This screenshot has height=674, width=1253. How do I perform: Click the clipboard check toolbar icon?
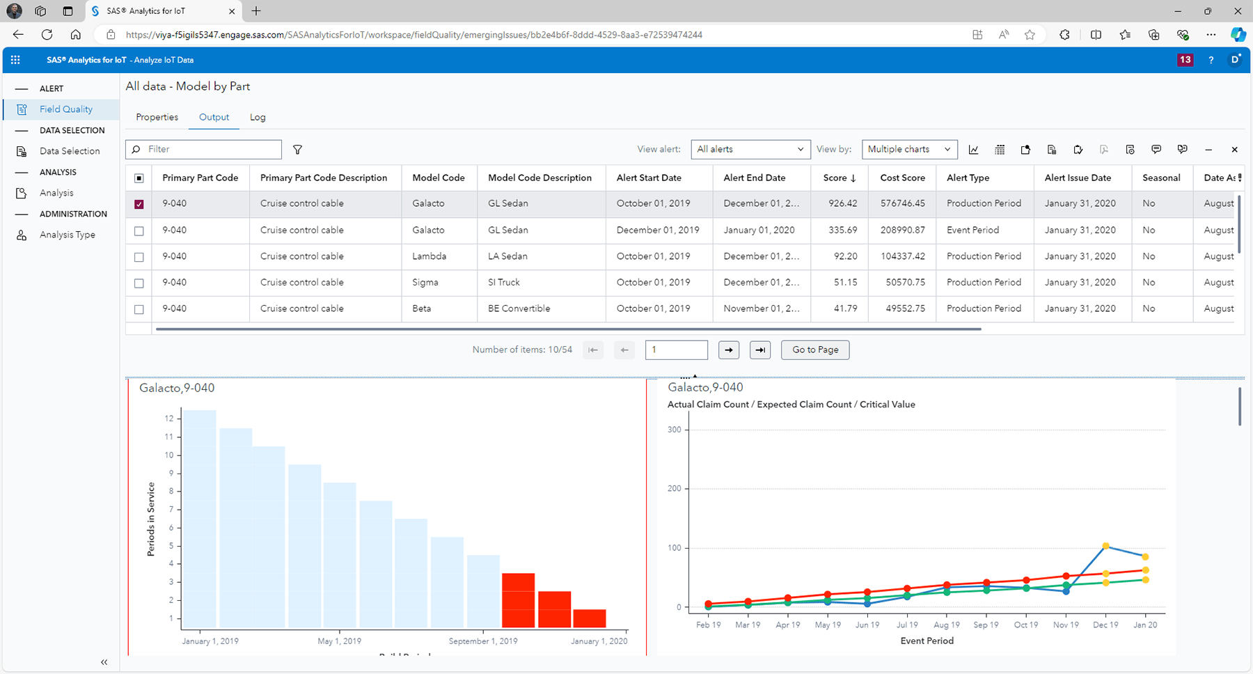1078,149
